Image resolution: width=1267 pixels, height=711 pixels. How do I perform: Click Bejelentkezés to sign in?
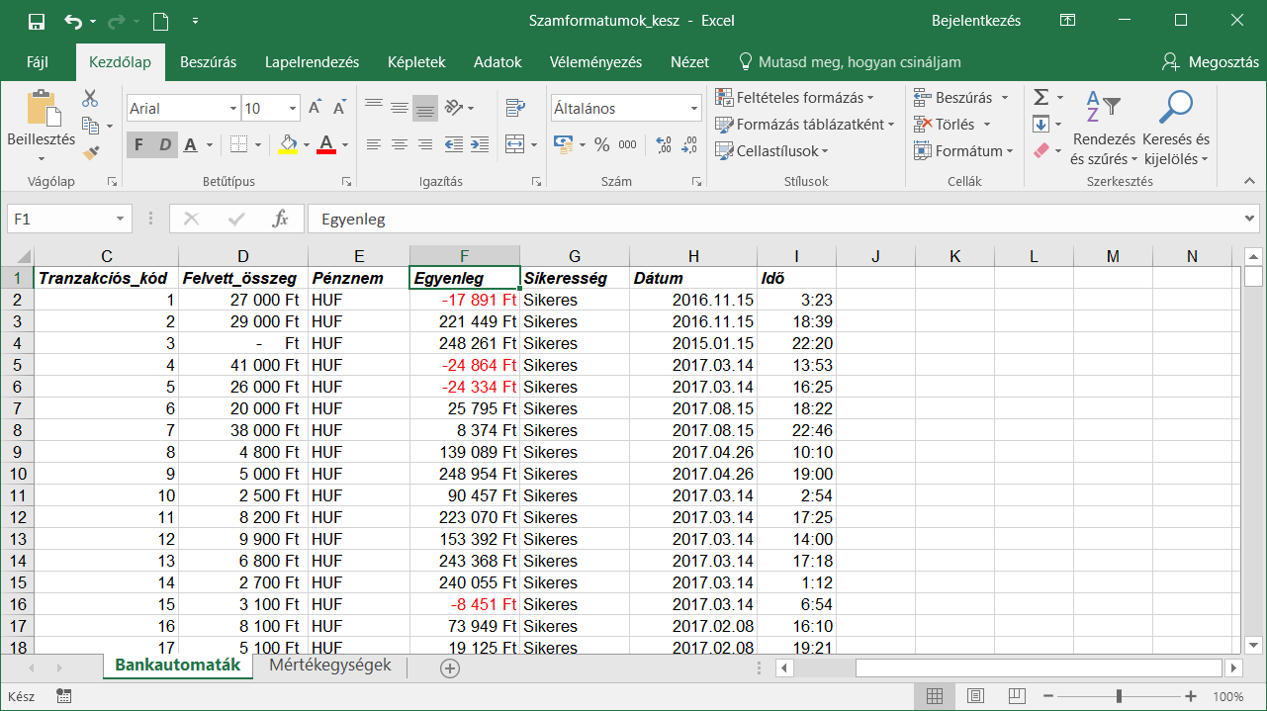pyautogui.click(x=976, y=21)
